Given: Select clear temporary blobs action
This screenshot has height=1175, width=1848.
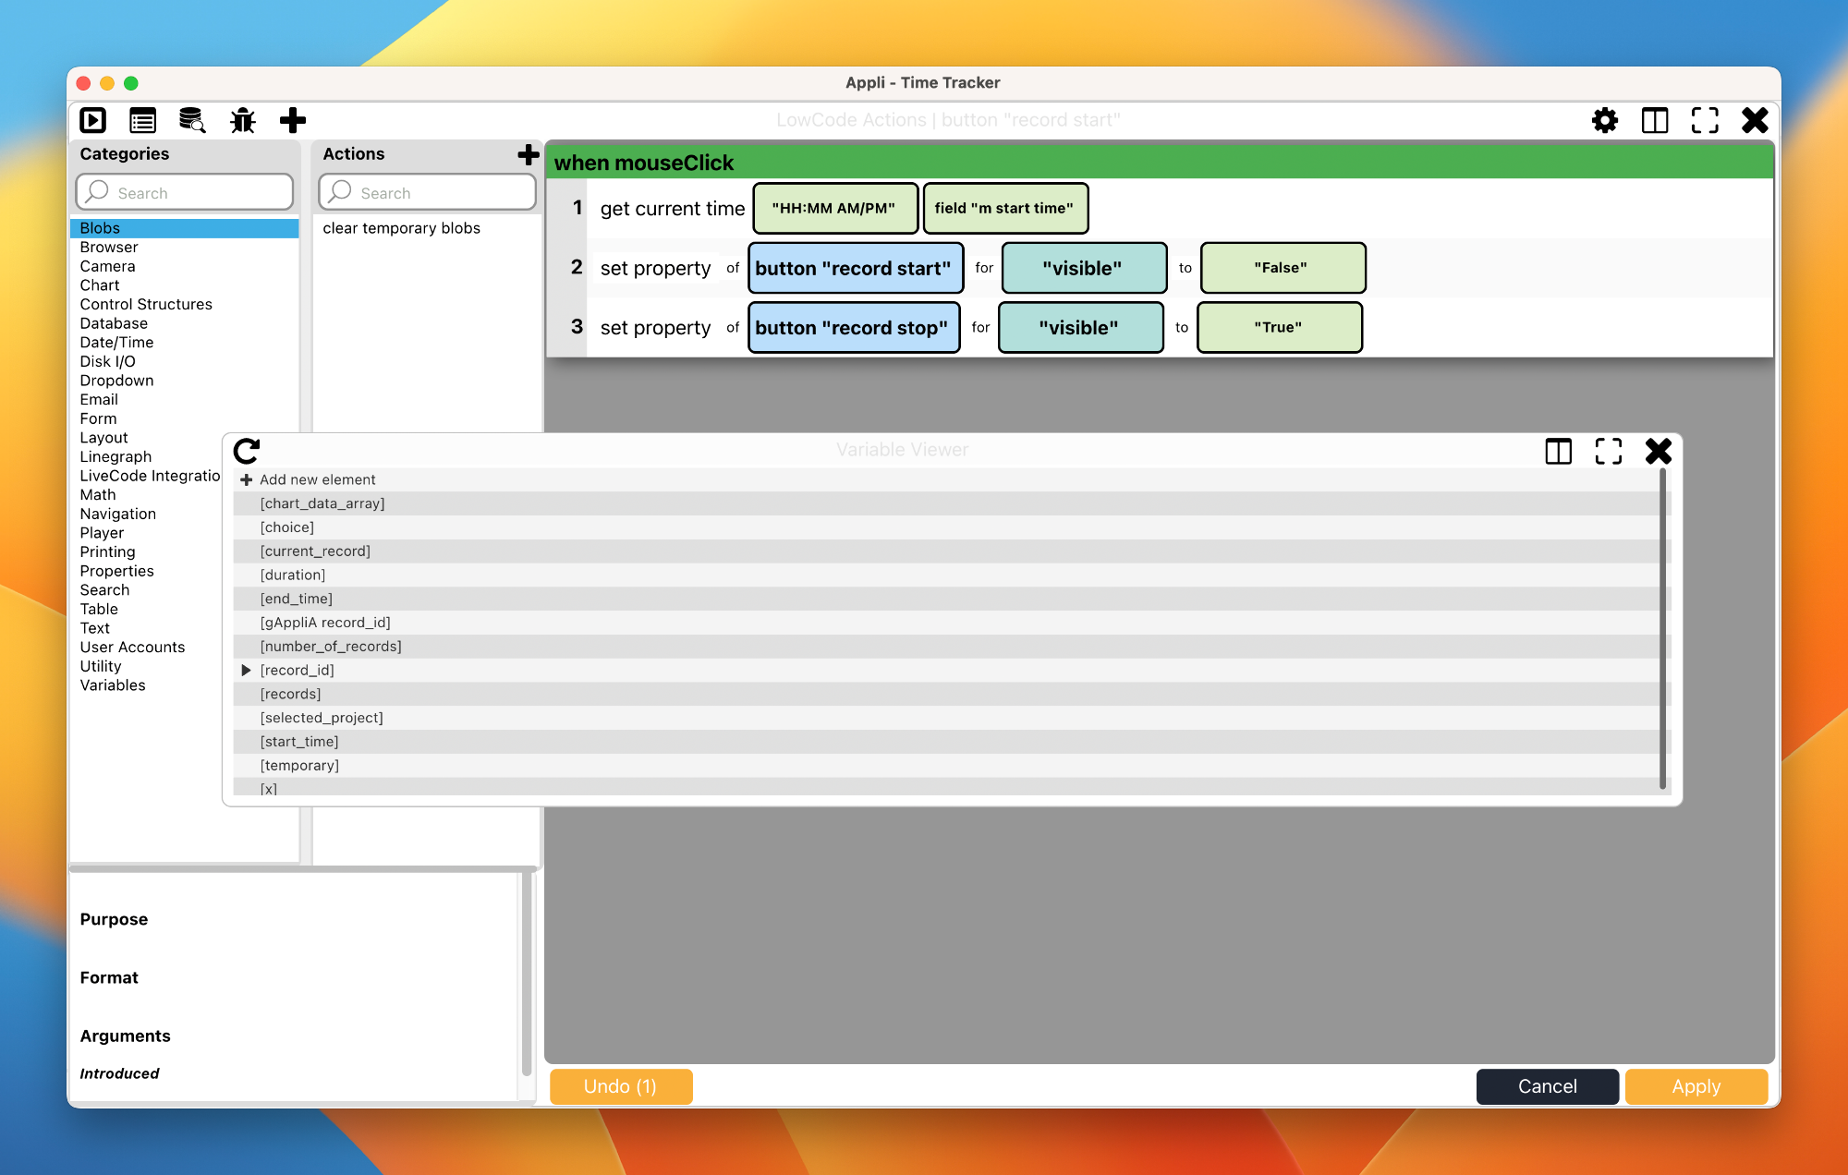Looking at the screenshot, I should click(x=401, y=226).
